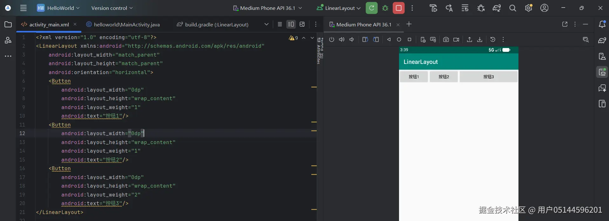Open emulator toolbar more options
Viewport: 609px width, 221px height.
(503, 39)
